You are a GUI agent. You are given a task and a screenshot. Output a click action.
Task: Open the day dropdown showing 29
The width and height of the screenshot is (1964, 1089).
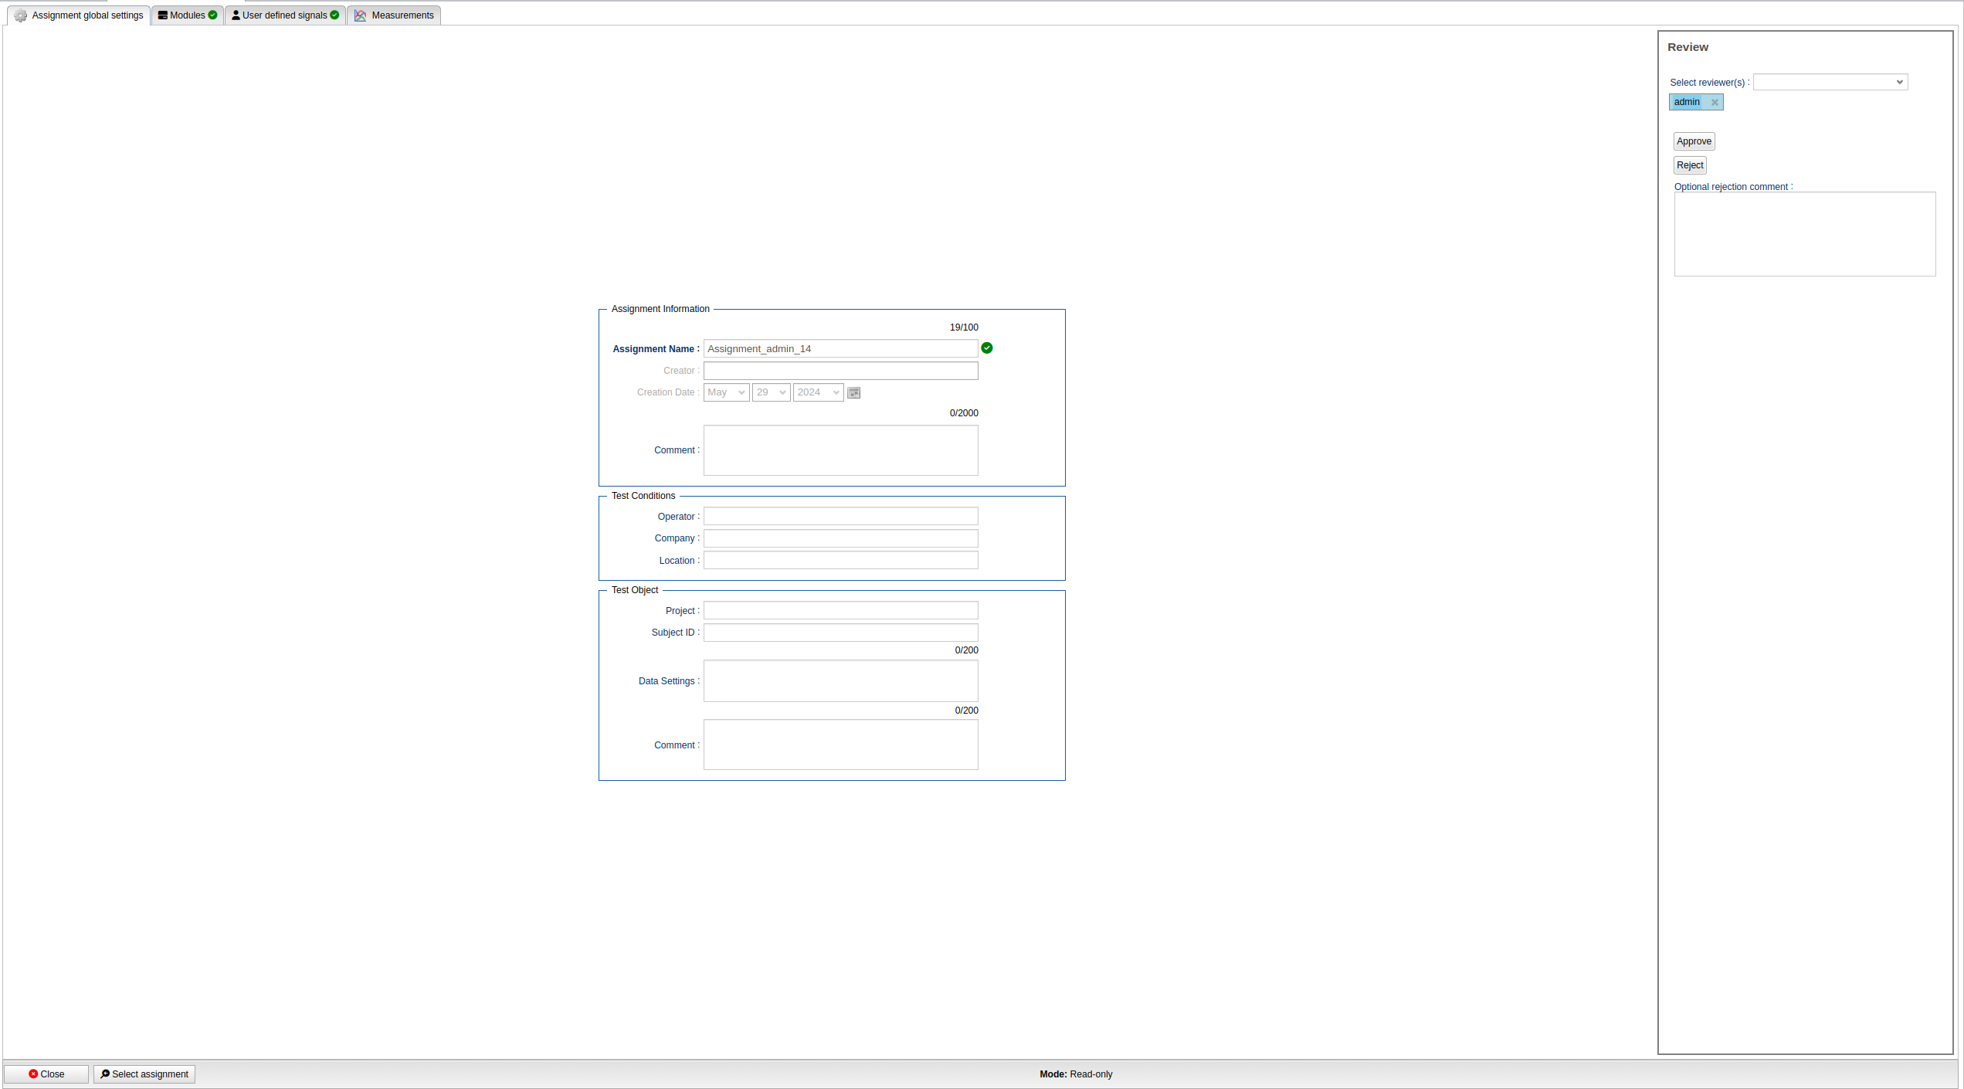point(771,392)
